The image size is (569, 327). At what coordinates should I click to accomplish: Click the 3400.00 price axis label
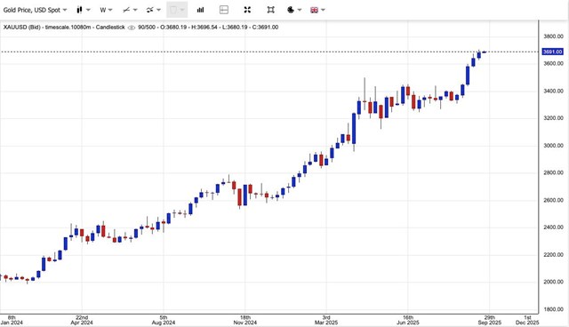point(553,91)
